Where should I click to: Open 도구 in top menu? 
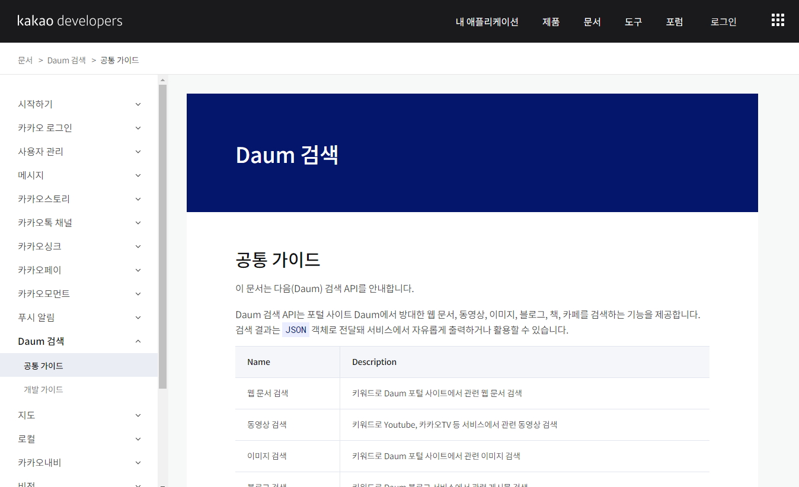click(x=633, y=22)
